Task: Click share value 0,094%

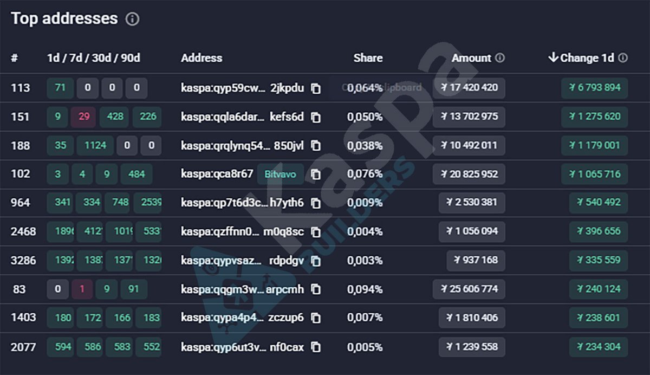Action: [x=365, y=289]
